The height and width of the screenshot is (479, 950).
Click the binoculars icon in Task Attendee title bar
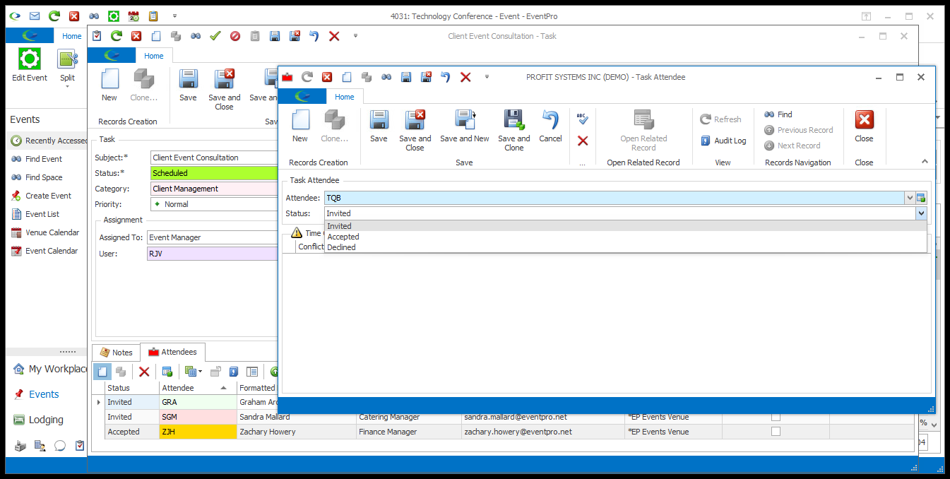tap(386, 77)
